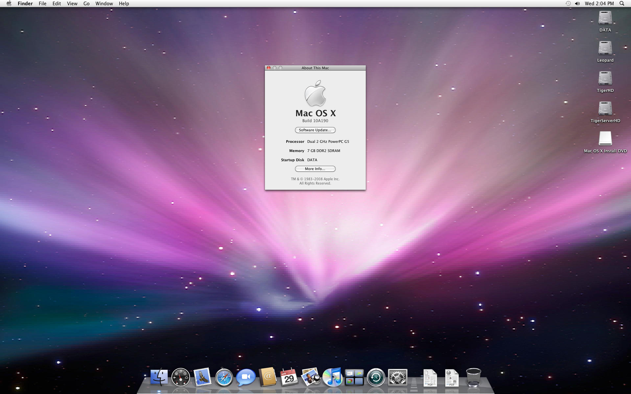
Task: Launch Mail from the Dock
Action: (x=202, y=377)
